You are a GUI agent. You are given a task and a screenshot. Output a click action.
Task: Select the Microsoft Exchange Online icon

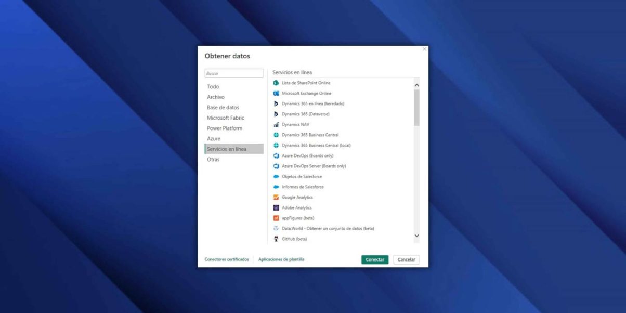point(276,94)
